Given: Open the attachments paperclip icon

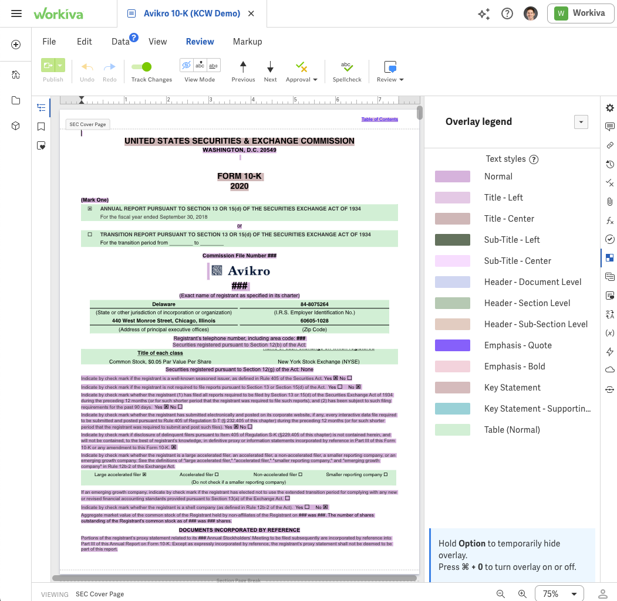Looking at the screenshot, I should 609,202.
